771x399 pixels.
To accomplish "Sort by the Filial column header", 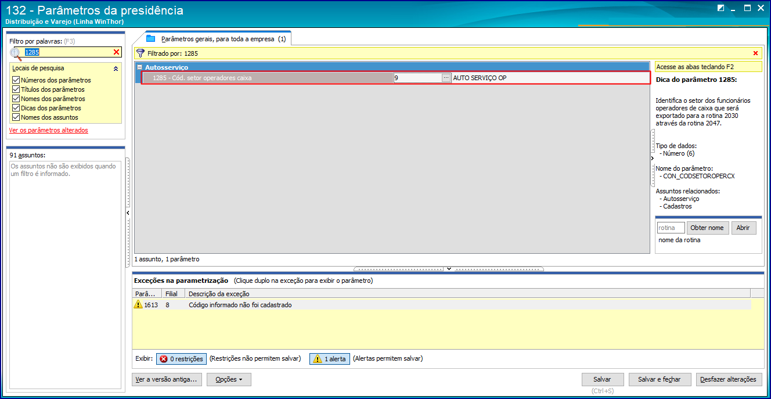I will [x=173, y=294].
